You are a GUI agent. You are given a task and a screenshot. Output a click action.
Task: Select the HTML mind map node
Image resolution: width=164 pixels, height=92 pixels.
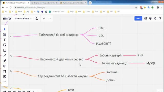(101, 28)
